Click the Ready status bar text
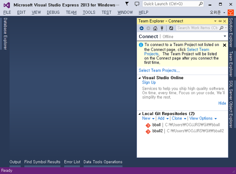236x174 pixels. pos(7,171)
